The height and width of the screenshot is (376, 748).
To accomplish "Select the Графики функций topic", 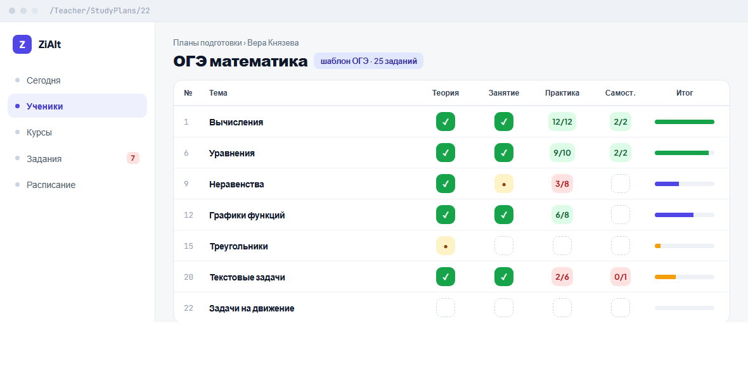I will (247, 215).
